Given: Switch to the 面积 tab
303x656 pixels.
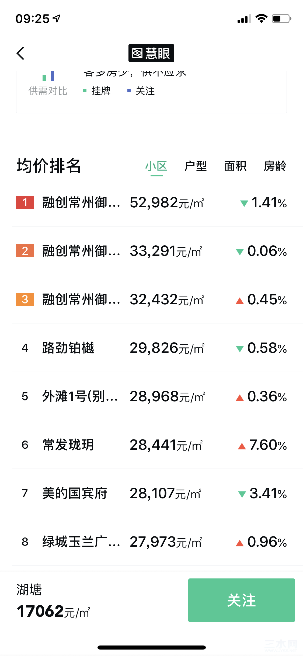Looking at the screenshot, I should click(x=235, y=166).
